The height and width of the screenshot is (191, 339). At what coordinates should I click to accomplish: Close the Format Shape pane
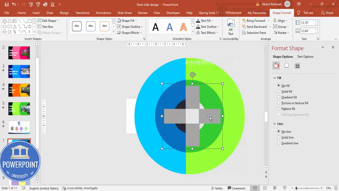[333, 47]
